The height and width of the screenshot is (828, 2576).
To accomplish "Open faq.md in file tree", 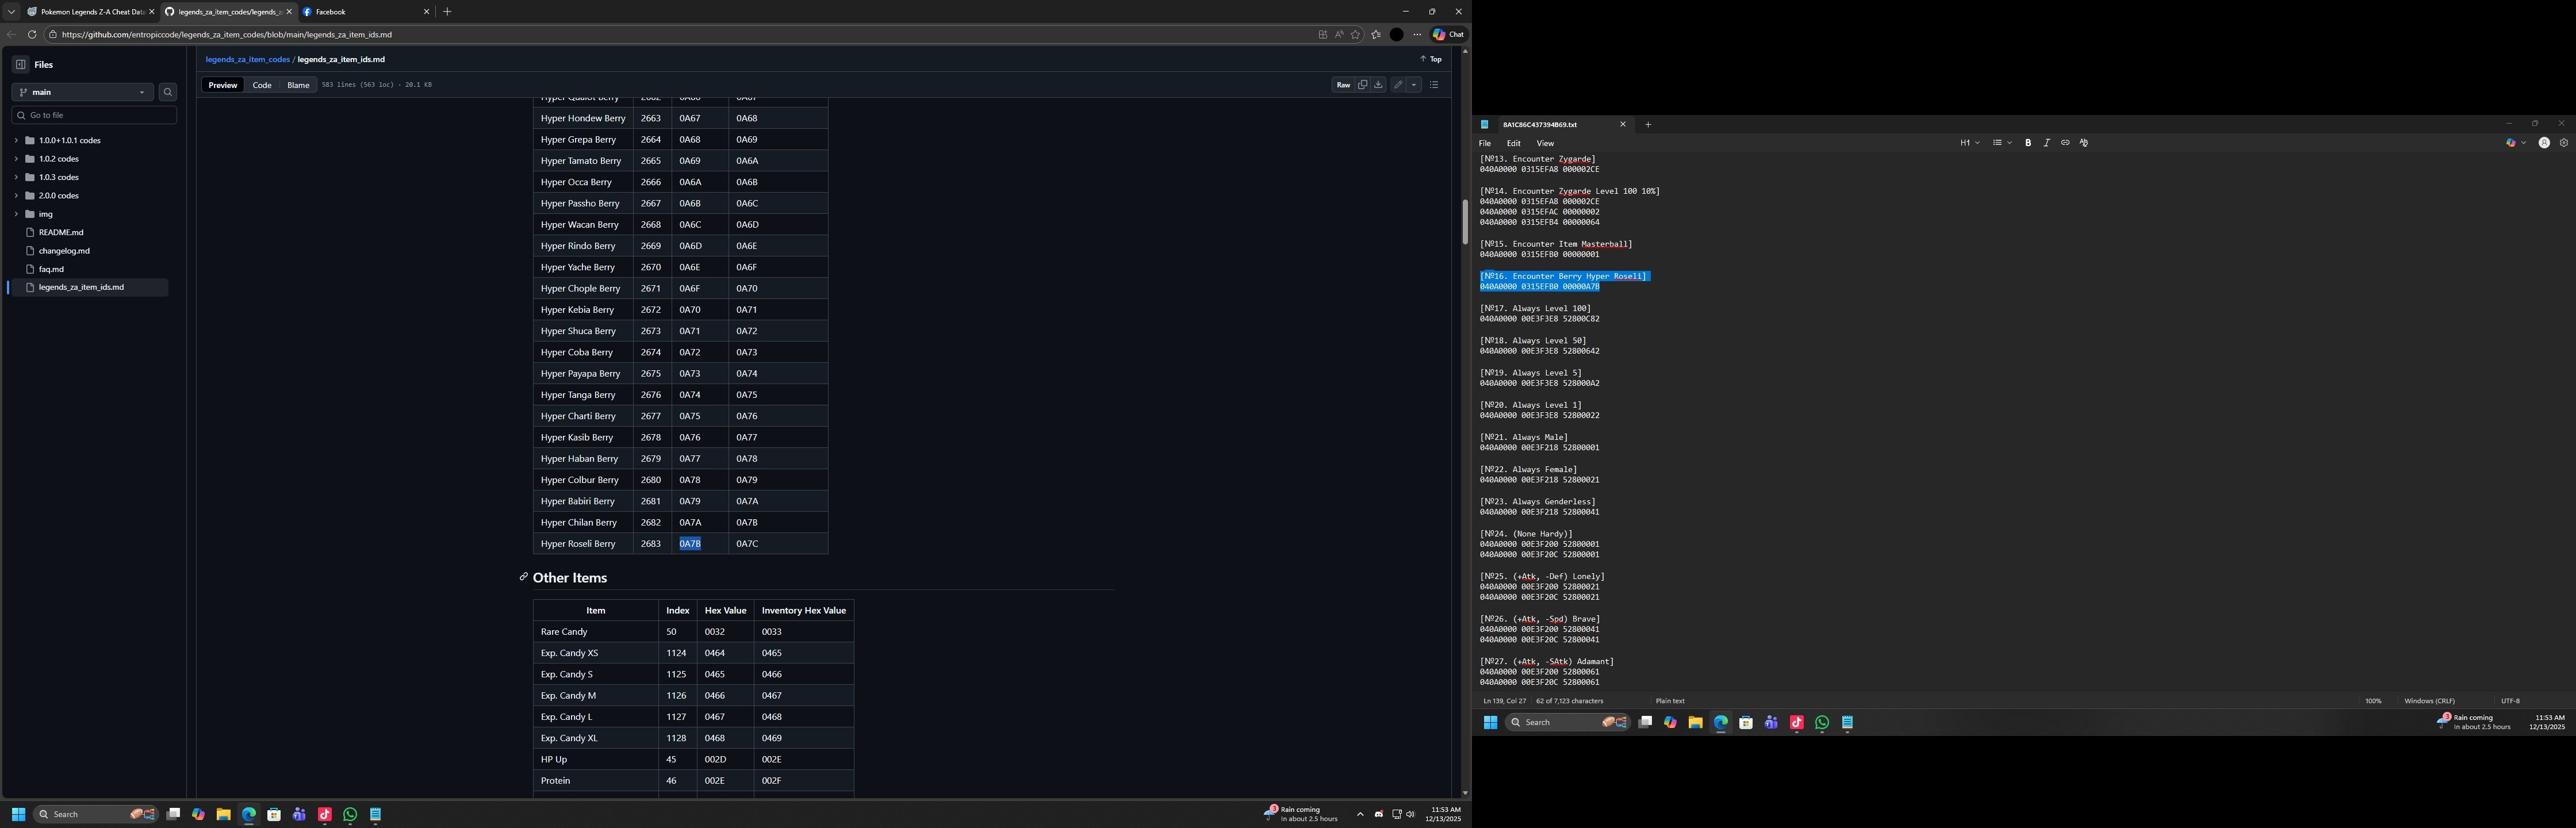I will pos(51,269).
